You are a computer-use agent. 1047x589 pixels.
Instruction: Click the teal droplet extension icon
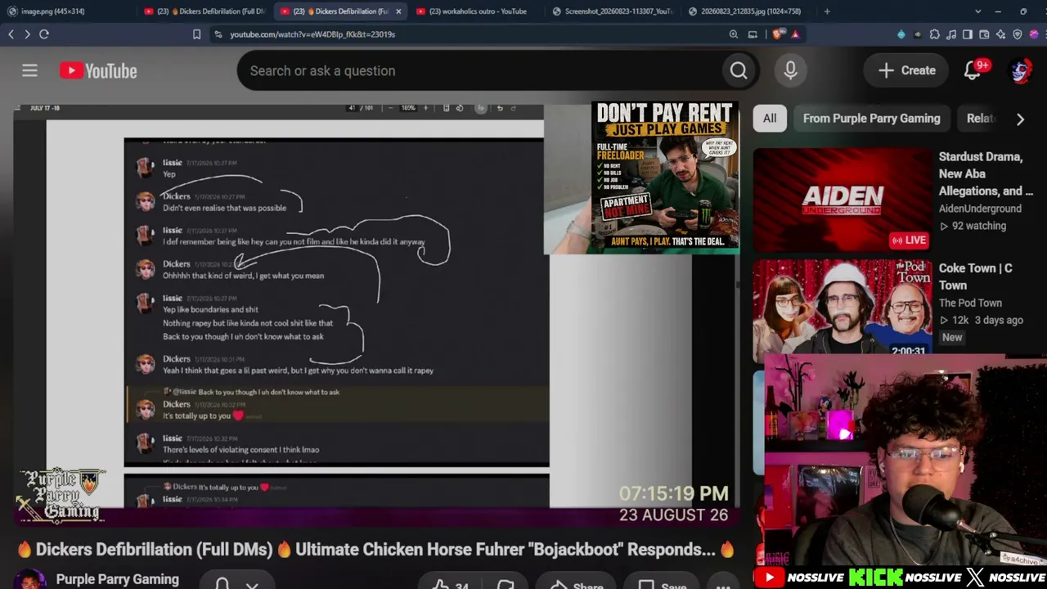click(901, 34)
